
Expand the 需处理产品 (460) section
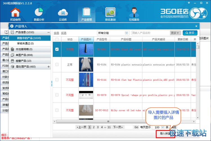tap(49, 67)
